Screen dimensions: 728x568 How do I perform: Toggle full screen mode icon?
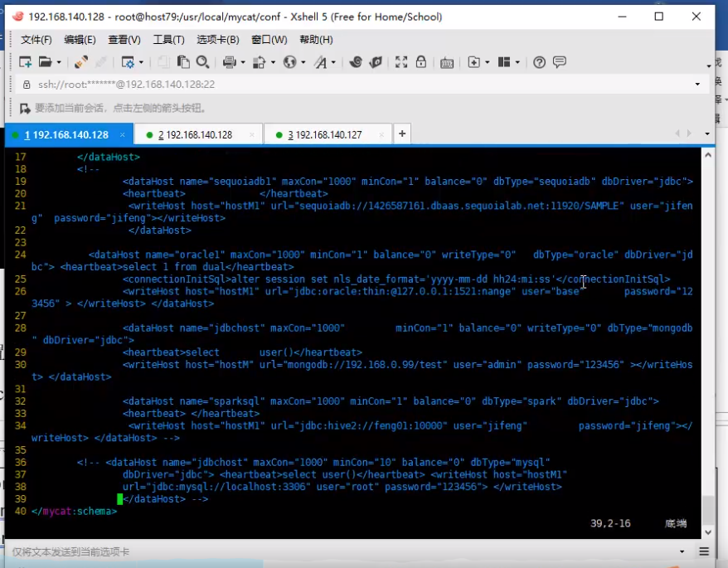(401, 61)
